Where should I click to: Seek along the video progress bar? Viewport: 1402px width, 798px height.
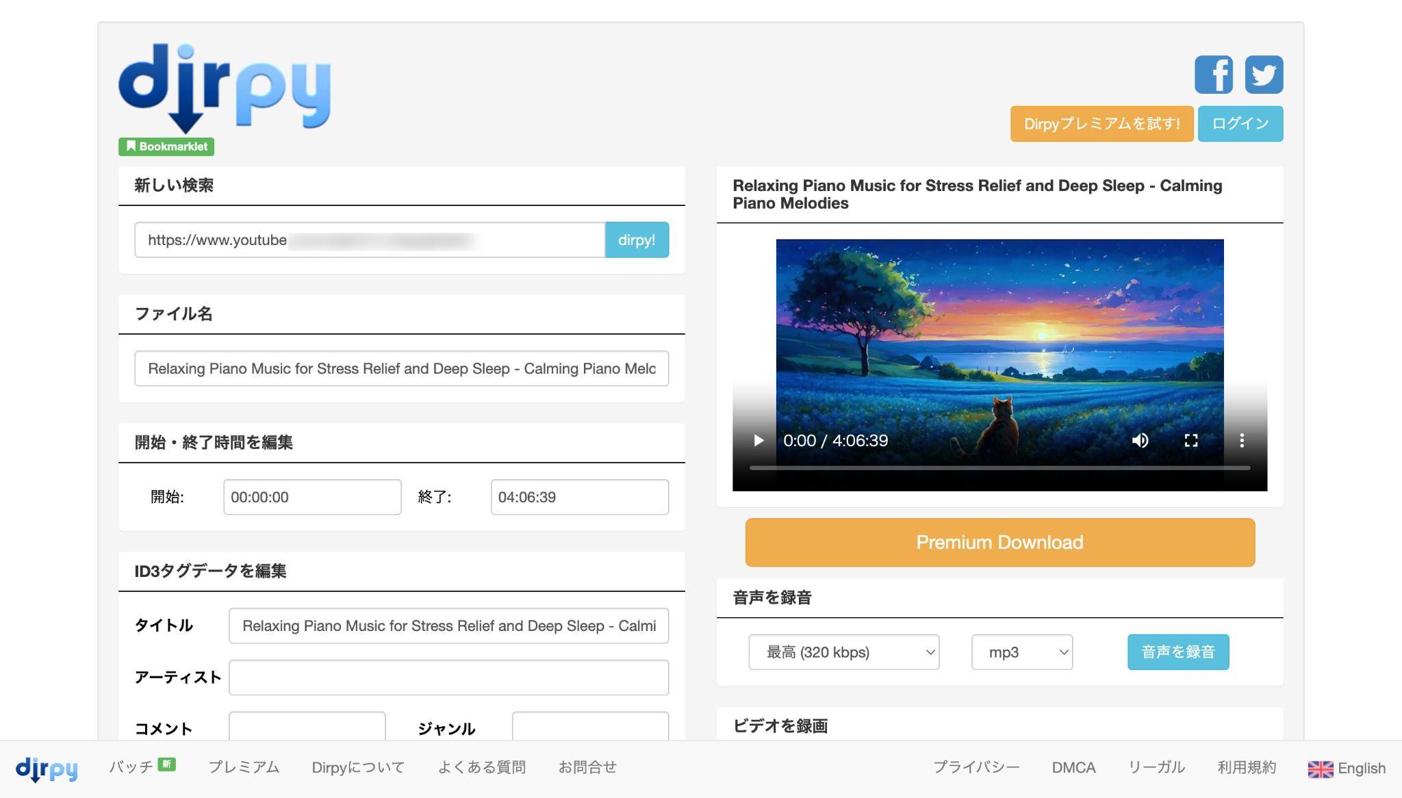[x=999, y=468]
